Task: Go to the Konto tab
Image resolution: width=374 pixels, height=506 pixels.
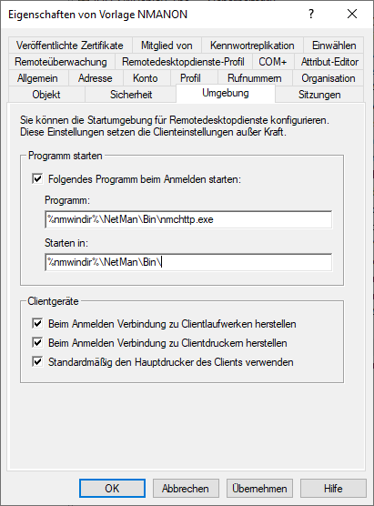Action: (x=146, y=78)
